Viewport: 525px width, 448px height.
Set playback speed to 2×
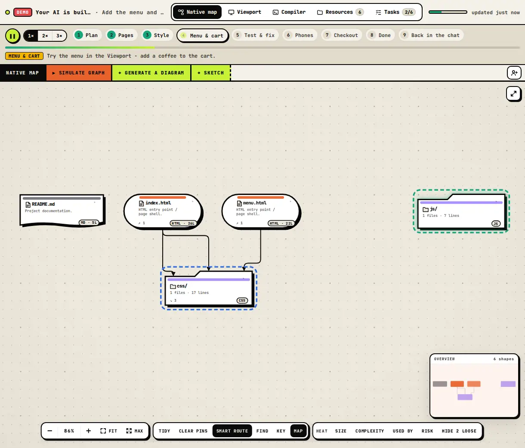45,36
